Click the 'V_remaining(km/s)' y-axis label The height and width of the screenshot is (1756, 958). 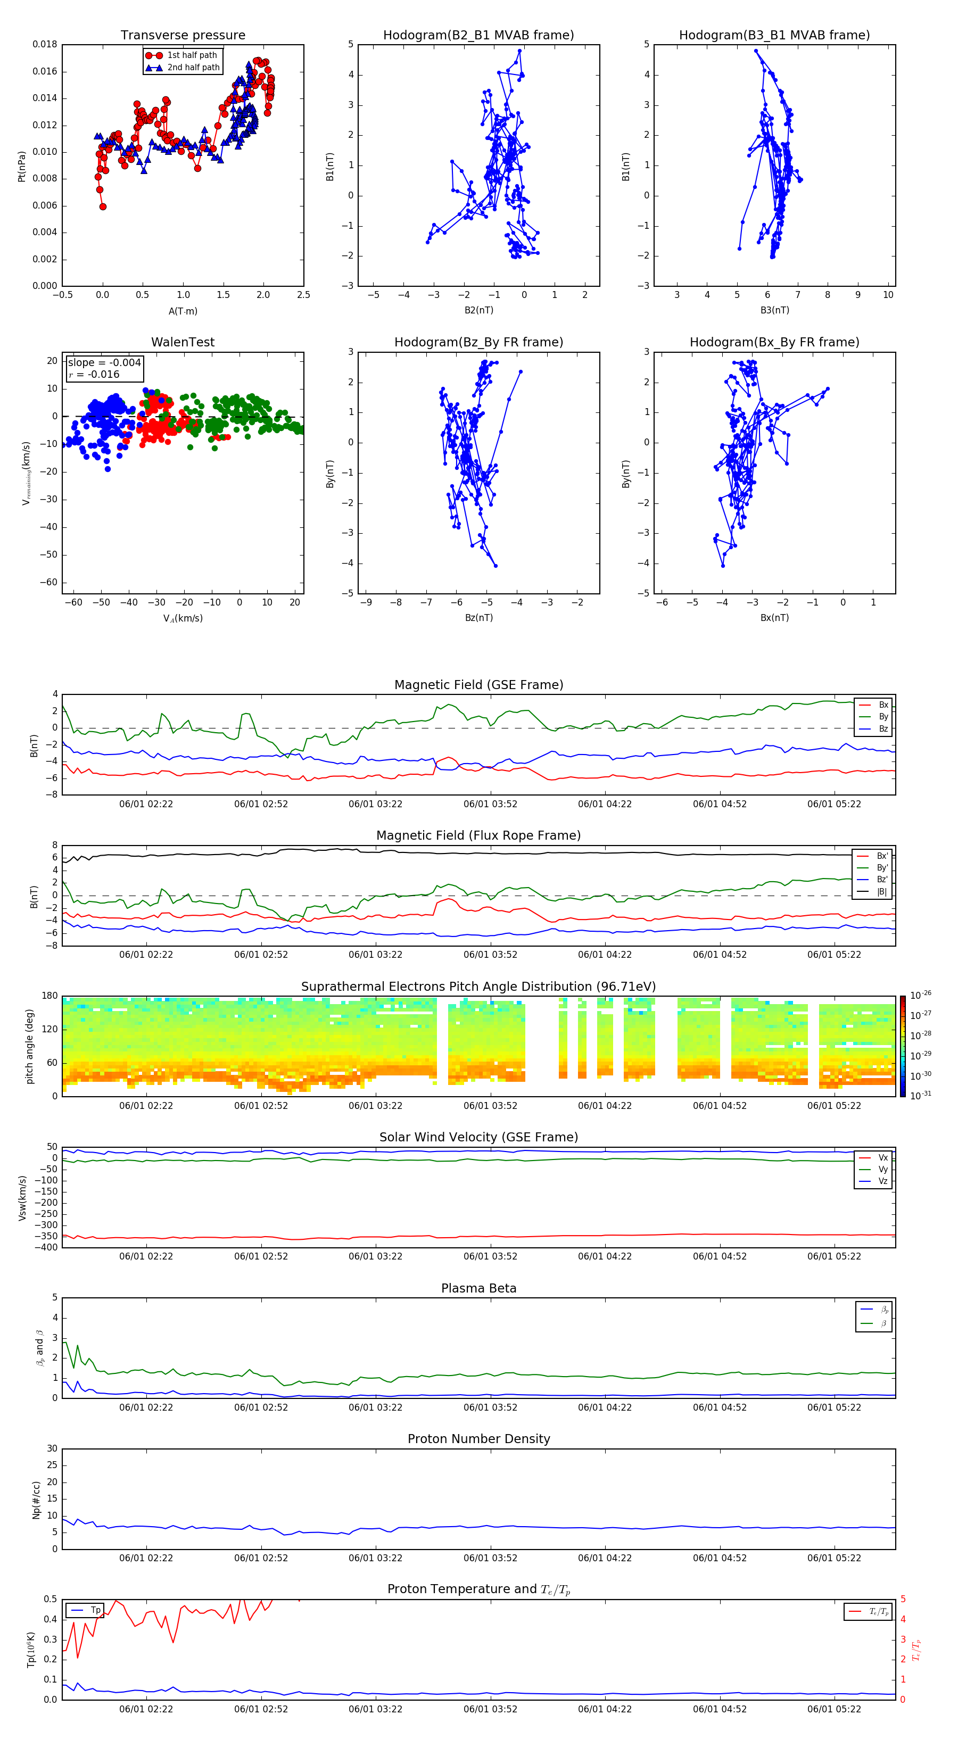[26, 473]
